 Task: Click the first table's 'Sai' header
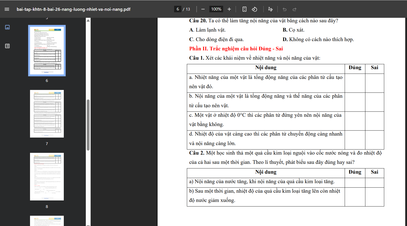(x=374, y=67)
